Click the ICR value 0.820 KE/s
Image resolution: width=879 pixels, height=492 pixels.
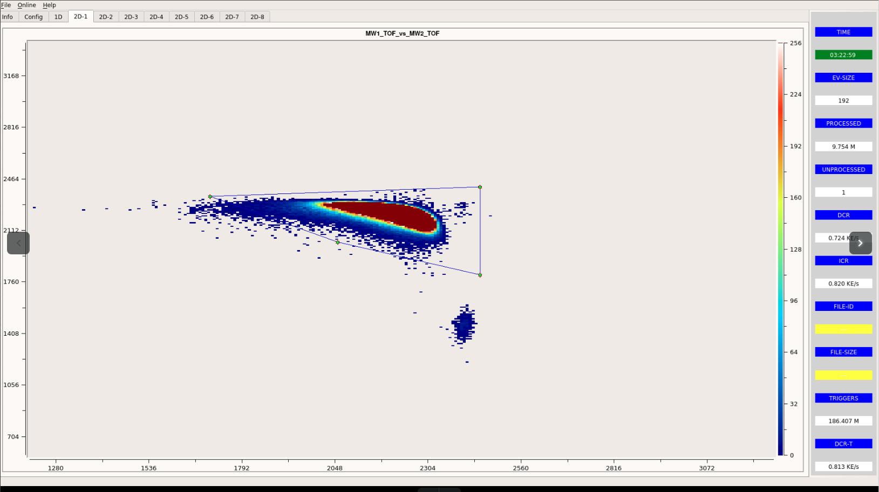coord(843,283)
